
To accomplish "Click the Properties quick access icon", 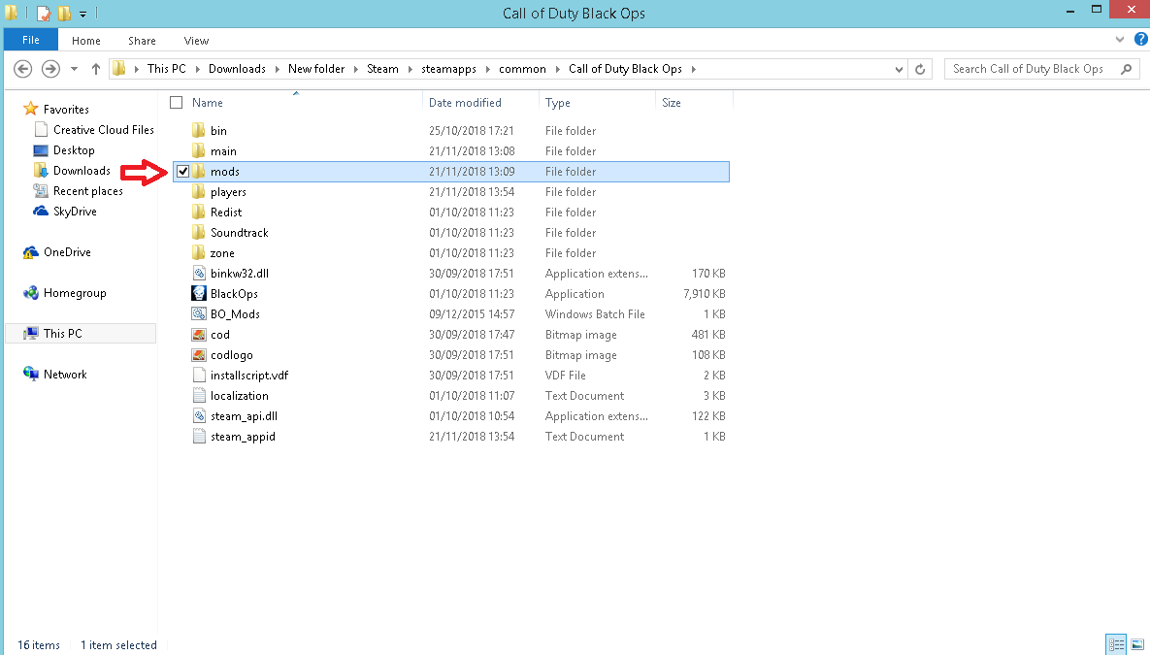I will tap(44, 14).
